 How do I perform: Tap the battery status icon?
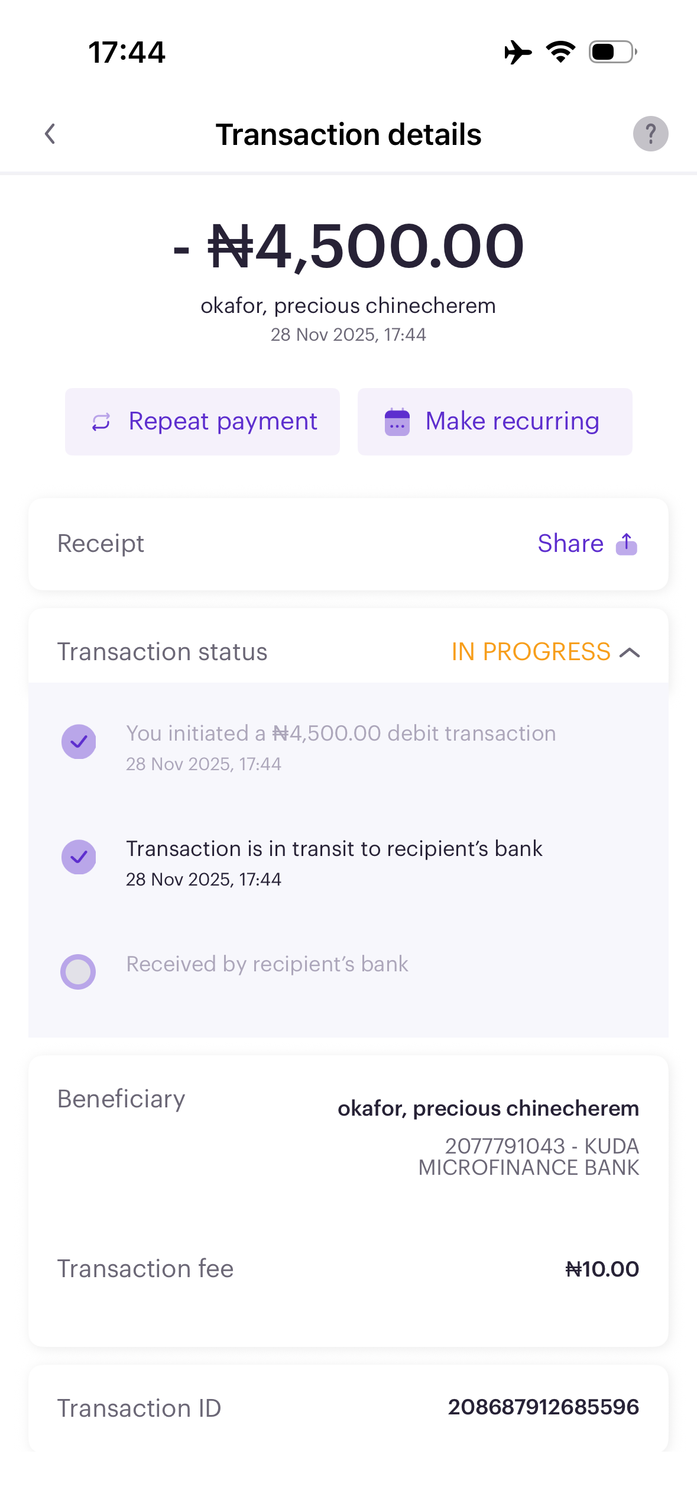tap(612, 52)
